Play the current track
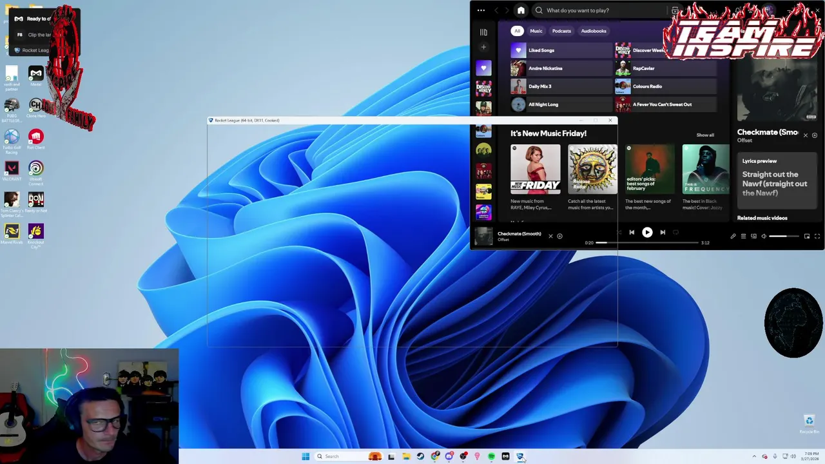The image size is (825, 464). click(x=647, y=233)
